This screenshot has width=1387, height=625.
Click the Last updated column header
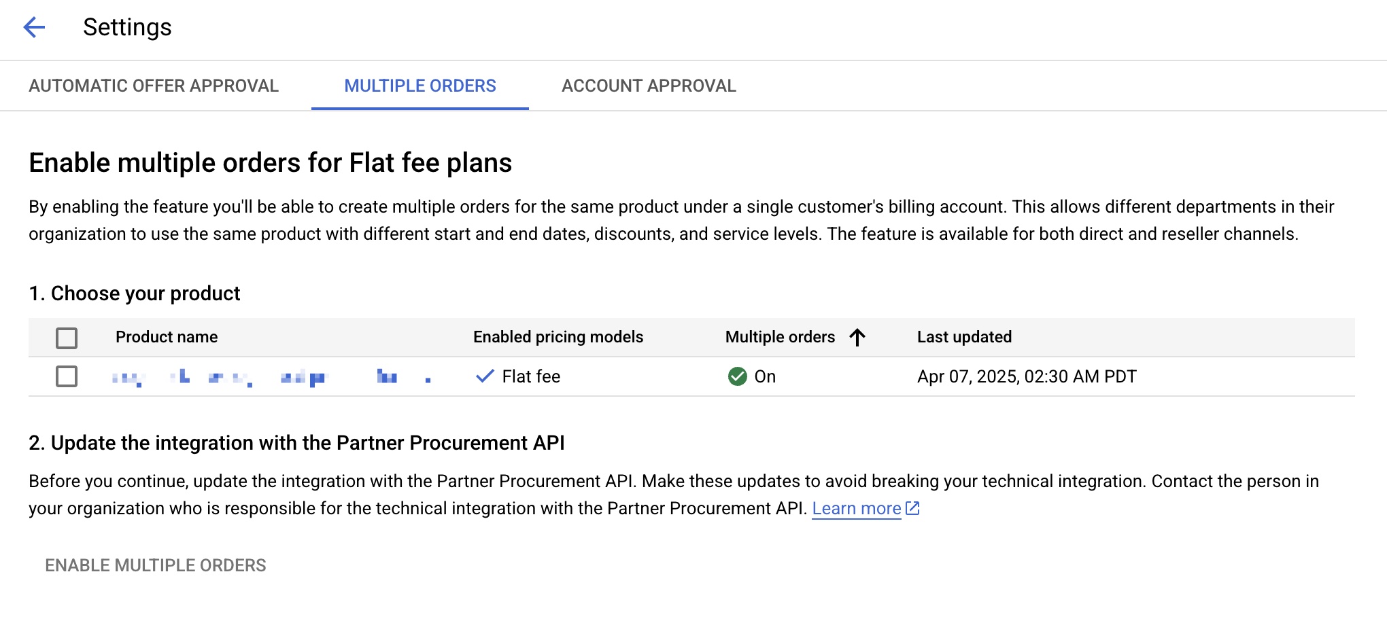click(x=964, y=336)
